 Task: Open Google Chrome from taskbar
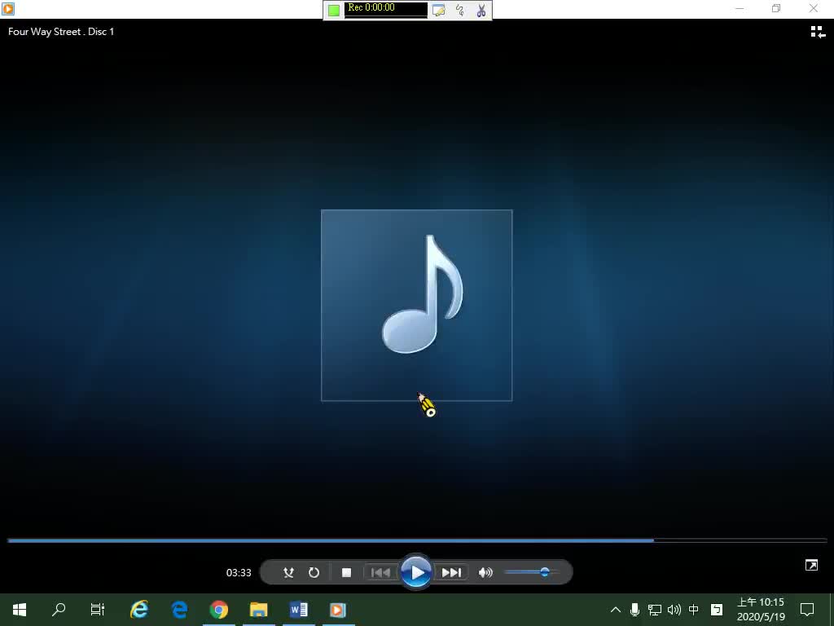[218, 610]
